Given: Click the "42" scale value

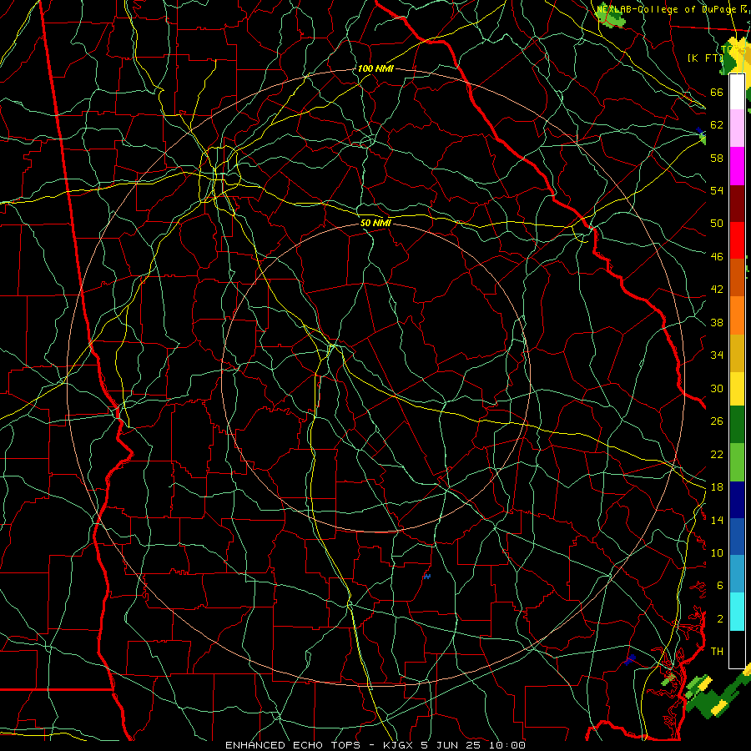Looking at the screenshot, I should [x=717, y=290].
